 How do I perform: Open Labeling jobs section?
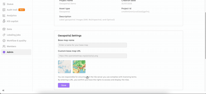pos(14,35)
